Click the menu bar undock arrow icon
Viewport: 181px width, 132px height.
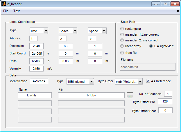[x=178, y=11]
